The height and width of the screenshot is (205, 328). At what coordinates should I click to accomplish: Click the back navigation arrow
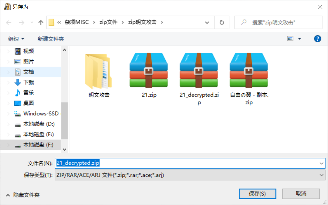pos(9,22)
